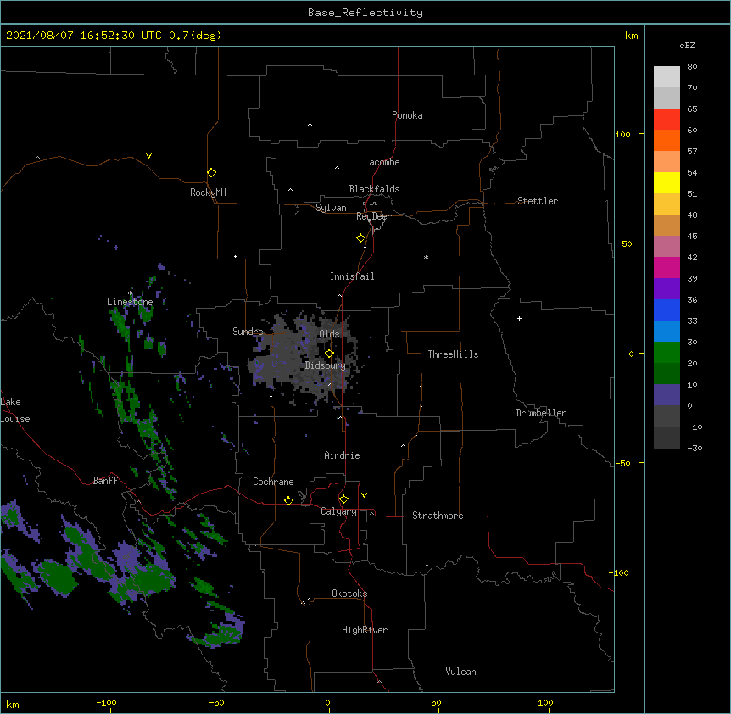
Task: Click the Cochrane label
Action: coord(273,482)
